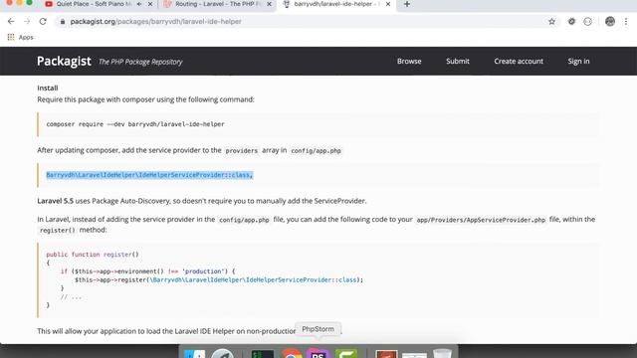Open the Browse page

point(409,62)
